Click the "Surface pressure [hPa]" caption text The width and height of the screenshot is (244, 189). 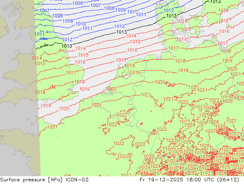pos(31,180)
